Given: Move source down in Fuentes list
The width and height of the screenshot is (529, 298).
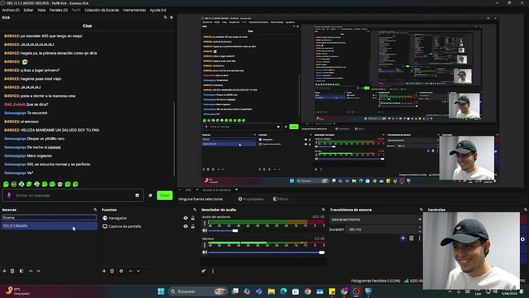Looking at the screenshot, I should (138, 271).
